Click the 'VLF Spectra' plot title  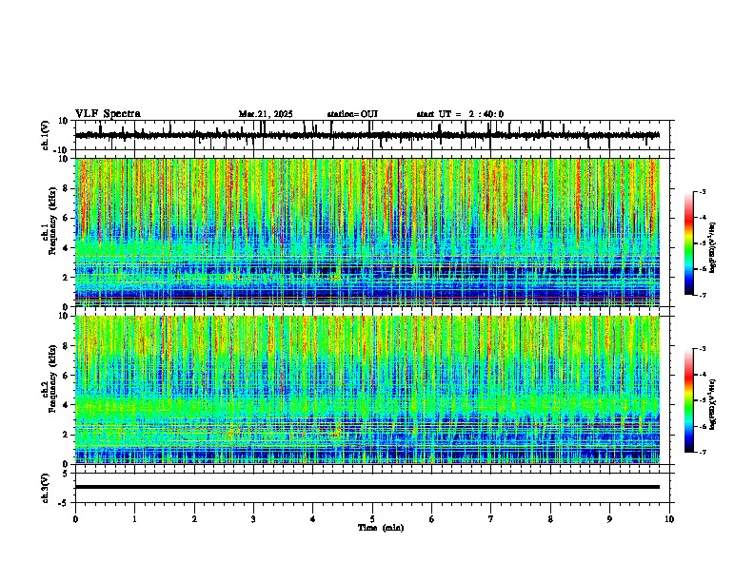pos(108,113)
